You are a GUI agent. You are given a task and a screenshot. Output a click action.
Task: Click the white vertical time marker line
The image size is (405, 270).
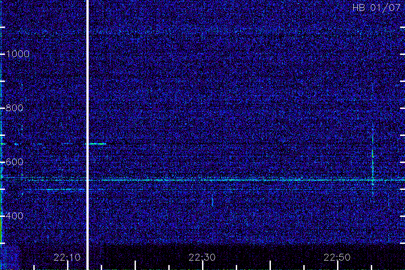pos(87,135)
